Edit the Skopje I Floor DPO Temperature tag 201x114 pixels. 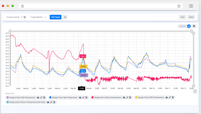pyautogui.click(x=170, y=97)
